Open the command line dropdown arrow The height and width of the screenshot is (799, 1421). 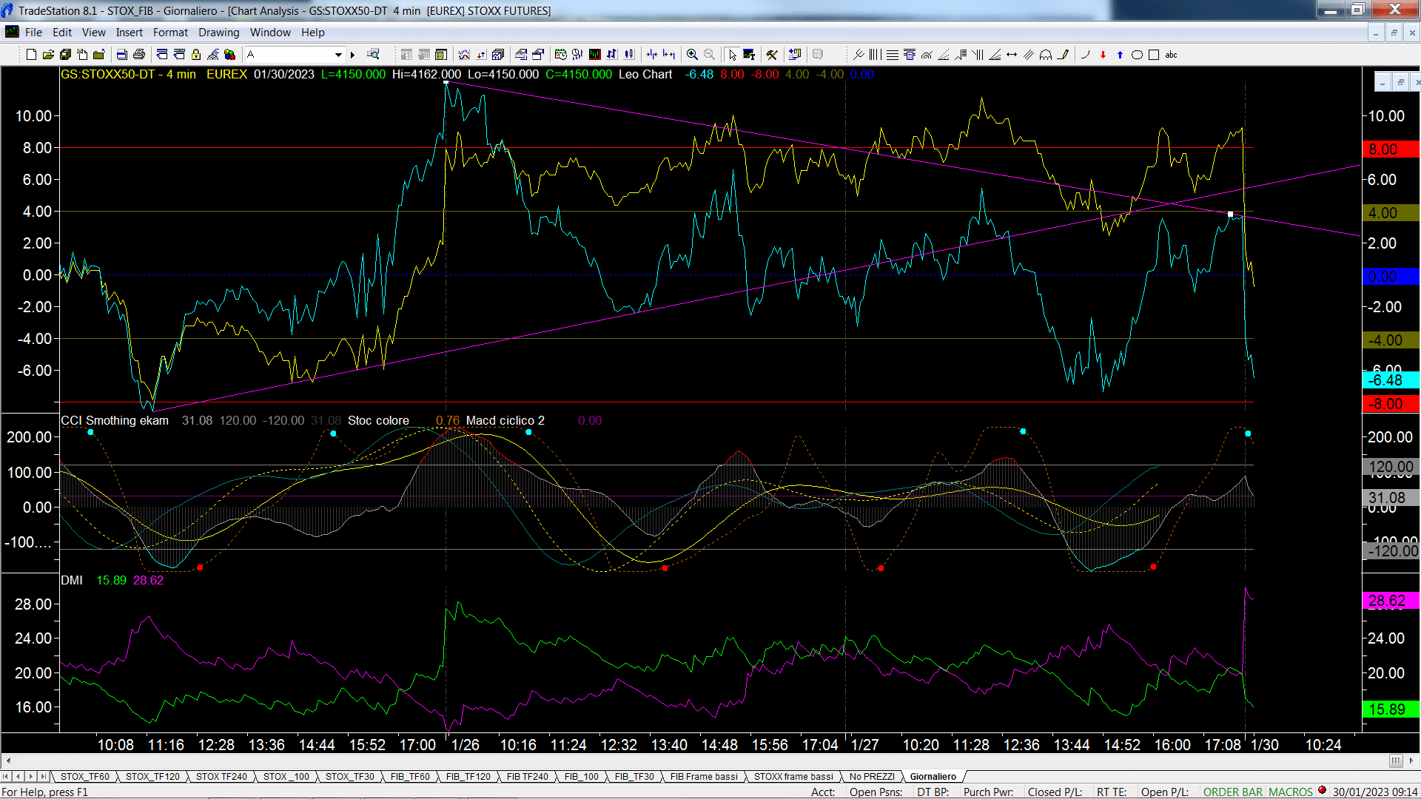(x=338, y=55)
